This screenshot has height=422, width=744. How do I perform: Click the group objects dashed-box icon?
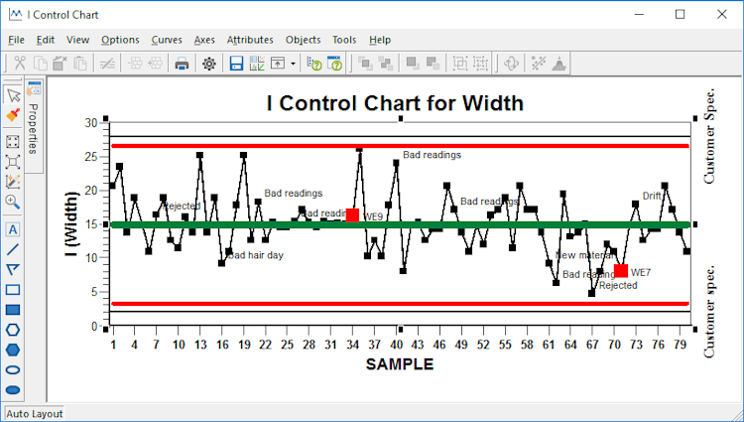459,64
